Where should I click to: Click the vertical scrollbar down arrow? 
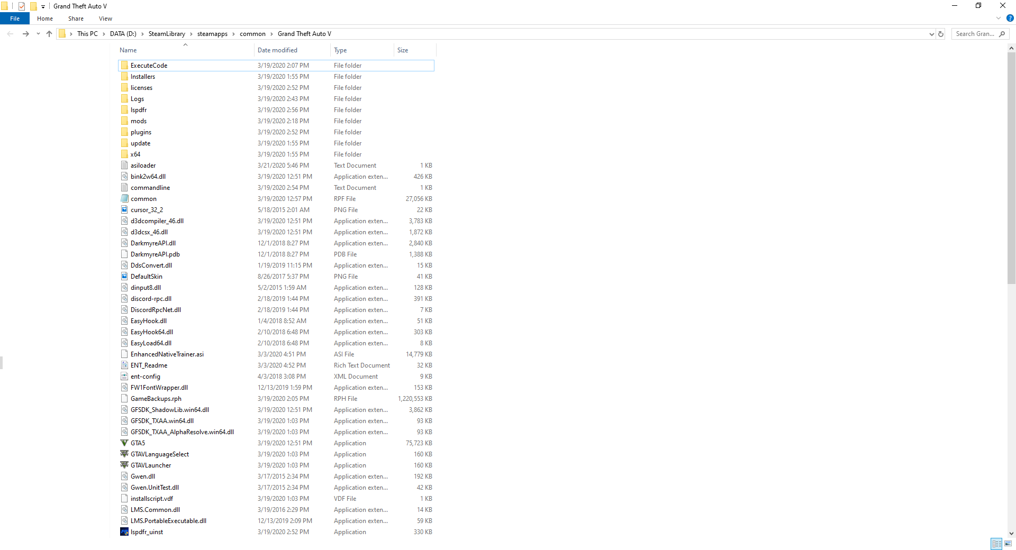tap(1011, 534)
